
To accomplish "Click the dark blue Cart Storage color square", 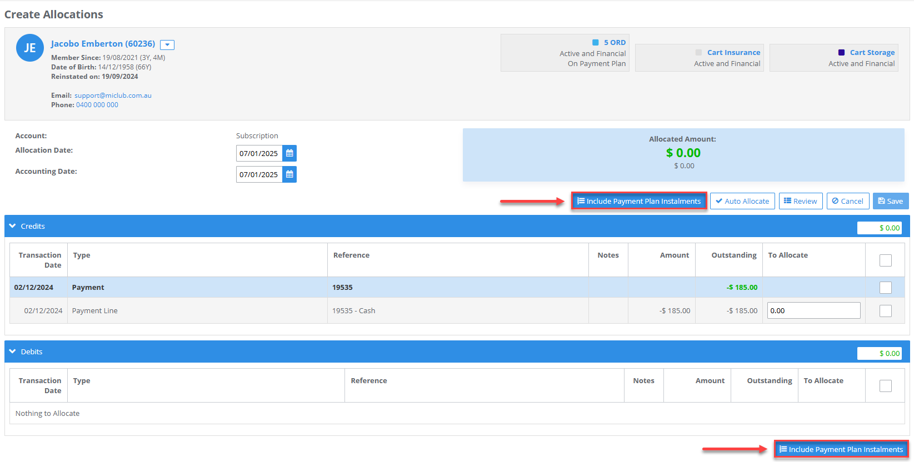I will 842,52.
